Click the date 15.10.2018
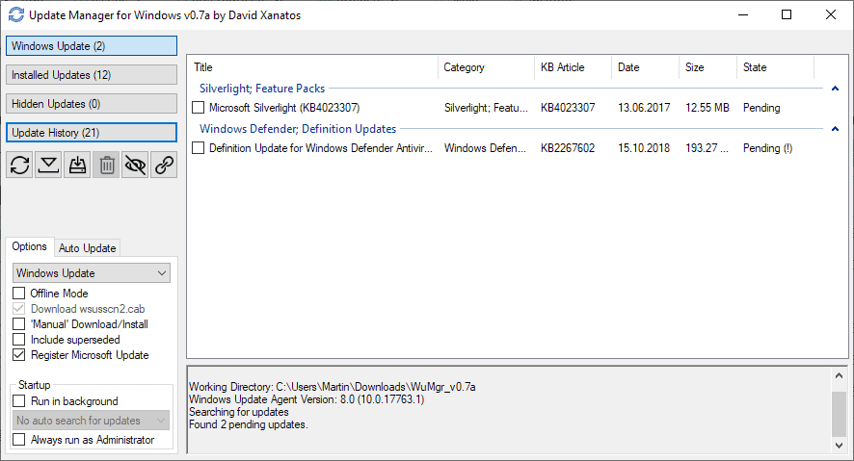 [x=644, y=148]
